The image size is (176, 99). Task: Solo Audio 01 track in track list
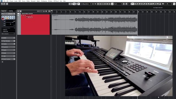(x=24, y=15)
